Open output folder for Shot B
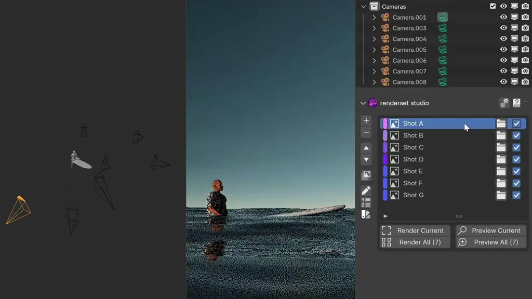The image size is (532, 299). [501, 135]
